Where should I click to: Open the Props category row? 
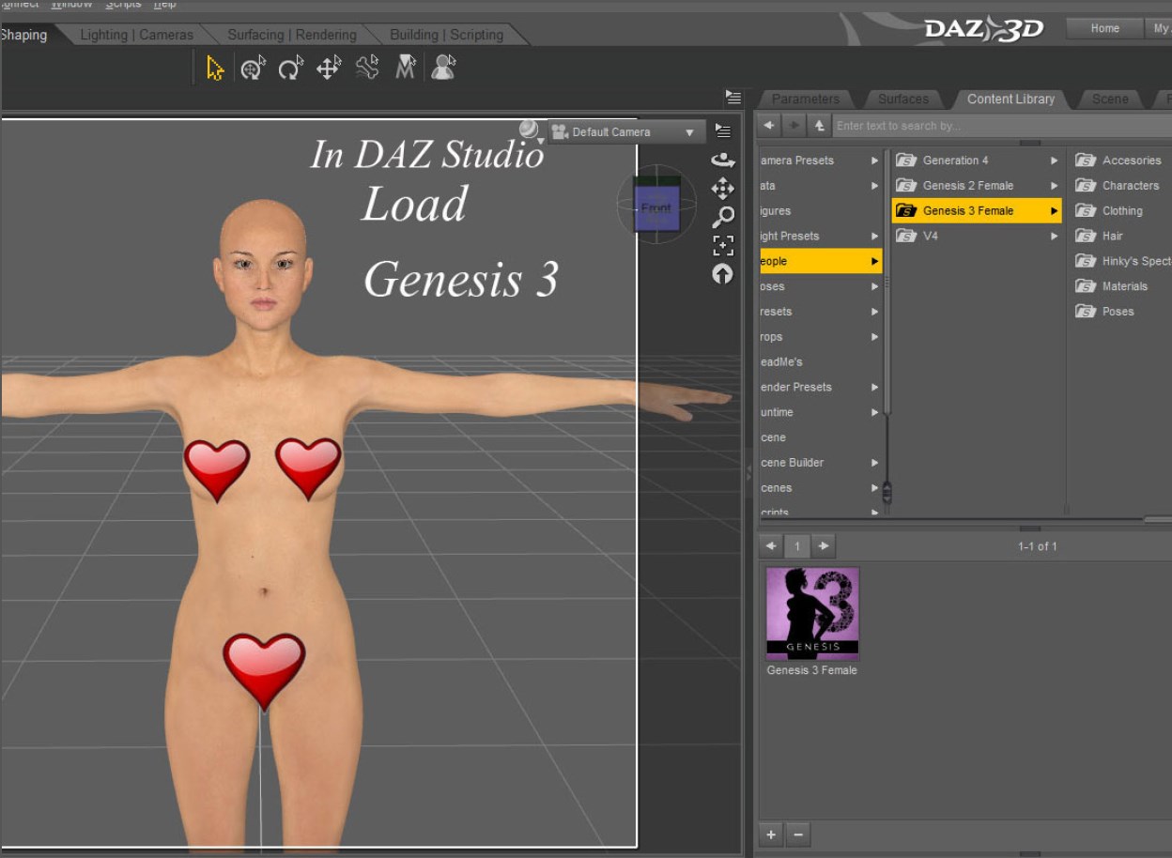pyautogui.click(x=820, y=337)
